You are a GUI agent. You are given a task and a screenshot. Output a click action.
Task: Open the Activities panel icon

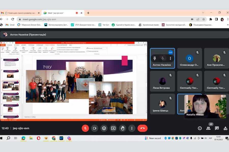pyautogui.click(x=225, y=128)
